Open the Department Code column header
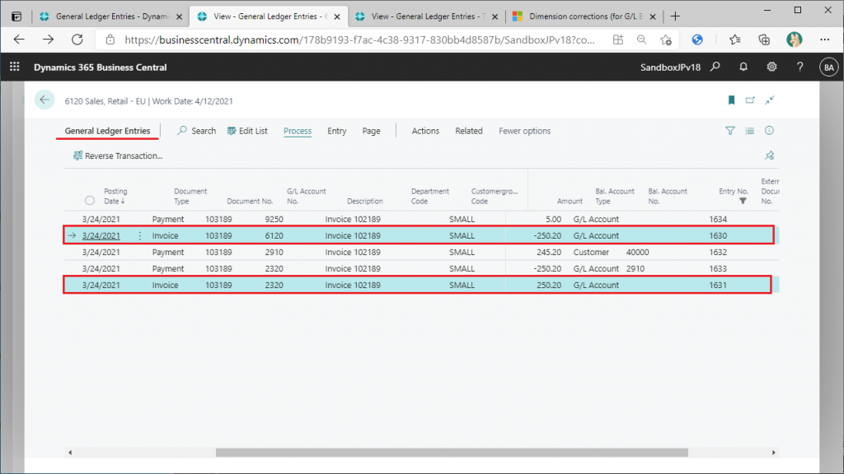The width and height of the screenshot is (844, 474). coord(429,196)
